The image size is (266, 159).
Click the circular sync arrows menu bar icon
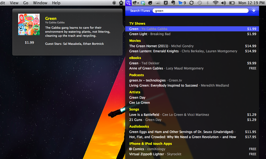[x=192, y=3]
